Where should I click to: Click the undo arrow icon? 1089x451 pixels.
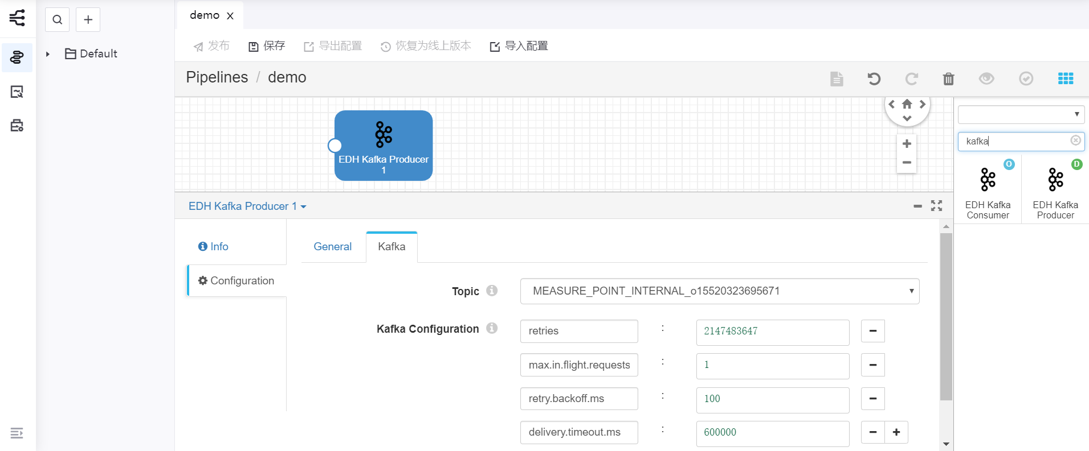(x=874, y=78)
